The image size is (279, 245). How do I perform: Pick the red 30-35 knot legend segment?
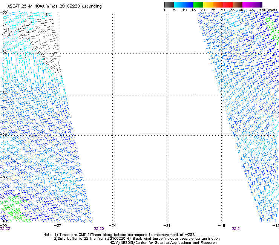tap(228, 5)
